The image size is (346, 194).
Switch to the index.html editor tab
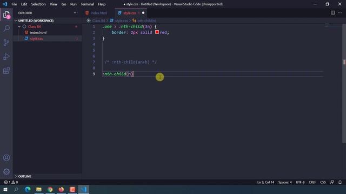click(98, 13)
